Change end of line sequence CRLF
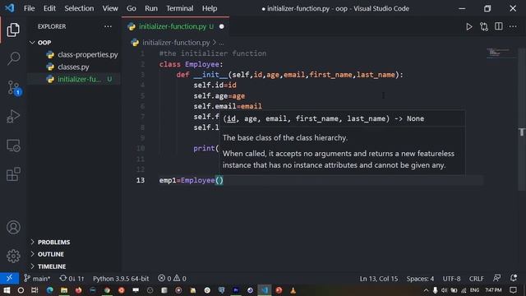 tap(476, 279)
